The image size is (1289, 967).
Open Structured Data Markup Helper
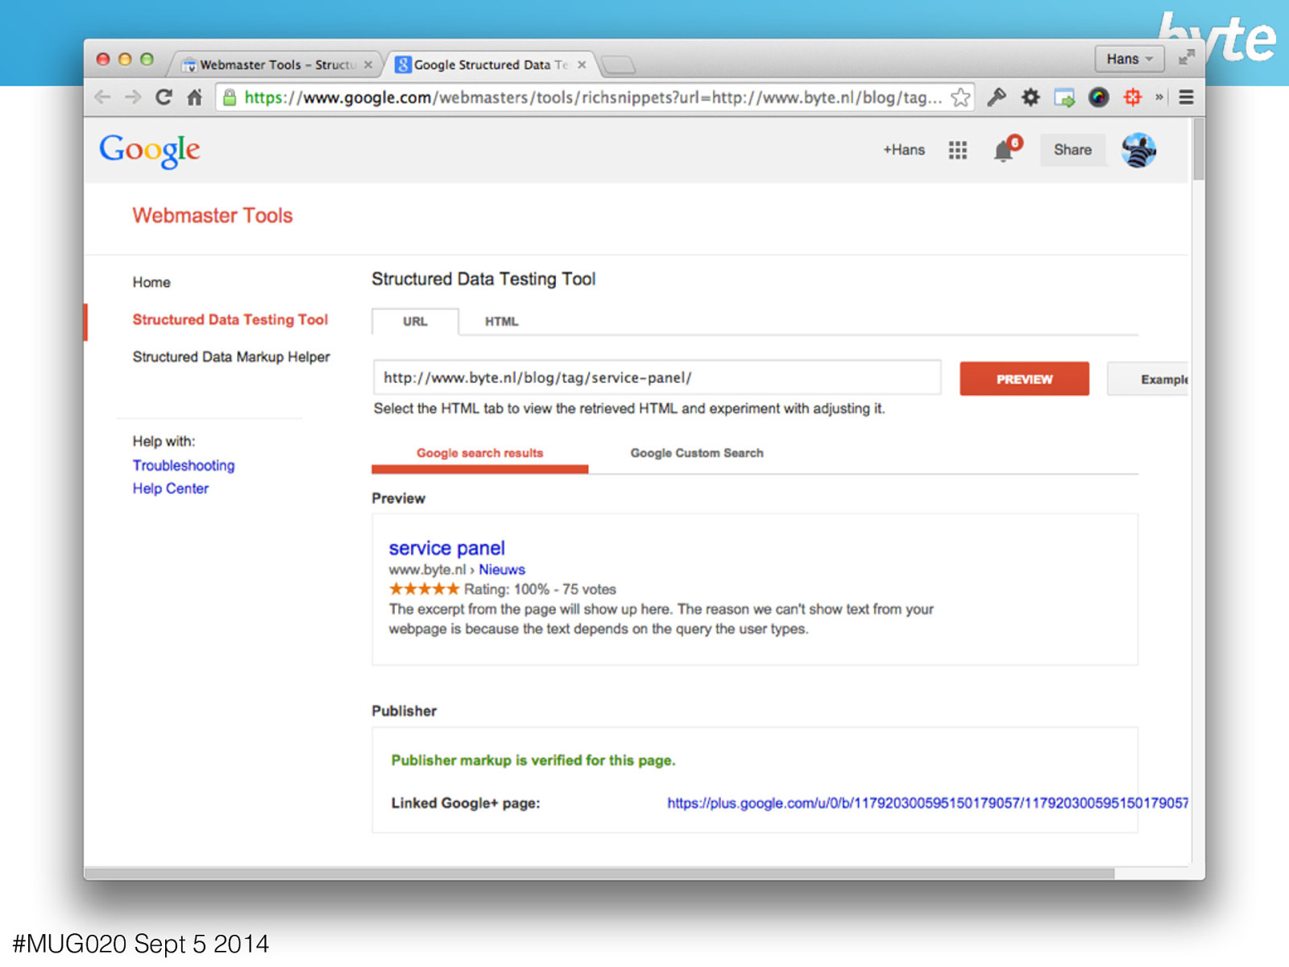[x=231, y=357]
